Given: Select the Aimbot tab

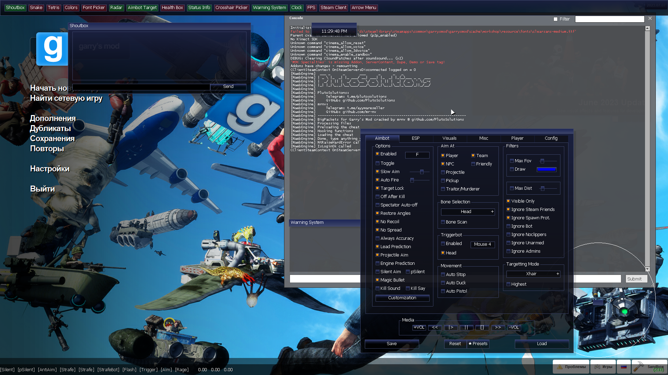Looking at the screenshot, I should 382,138.
